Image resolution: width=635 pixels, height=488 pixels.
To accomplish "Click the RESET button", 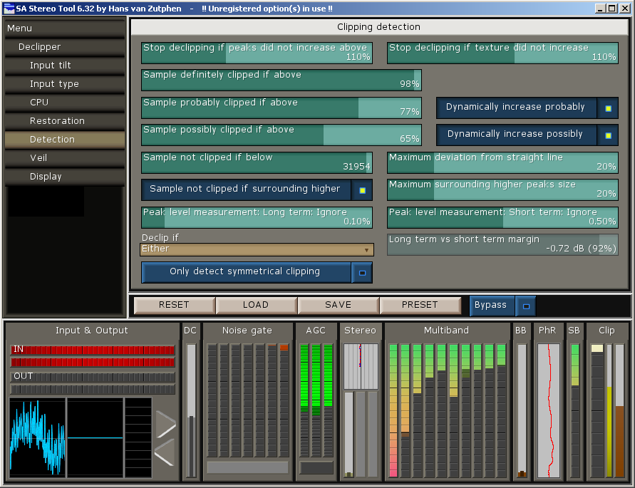I will (174, 305).
